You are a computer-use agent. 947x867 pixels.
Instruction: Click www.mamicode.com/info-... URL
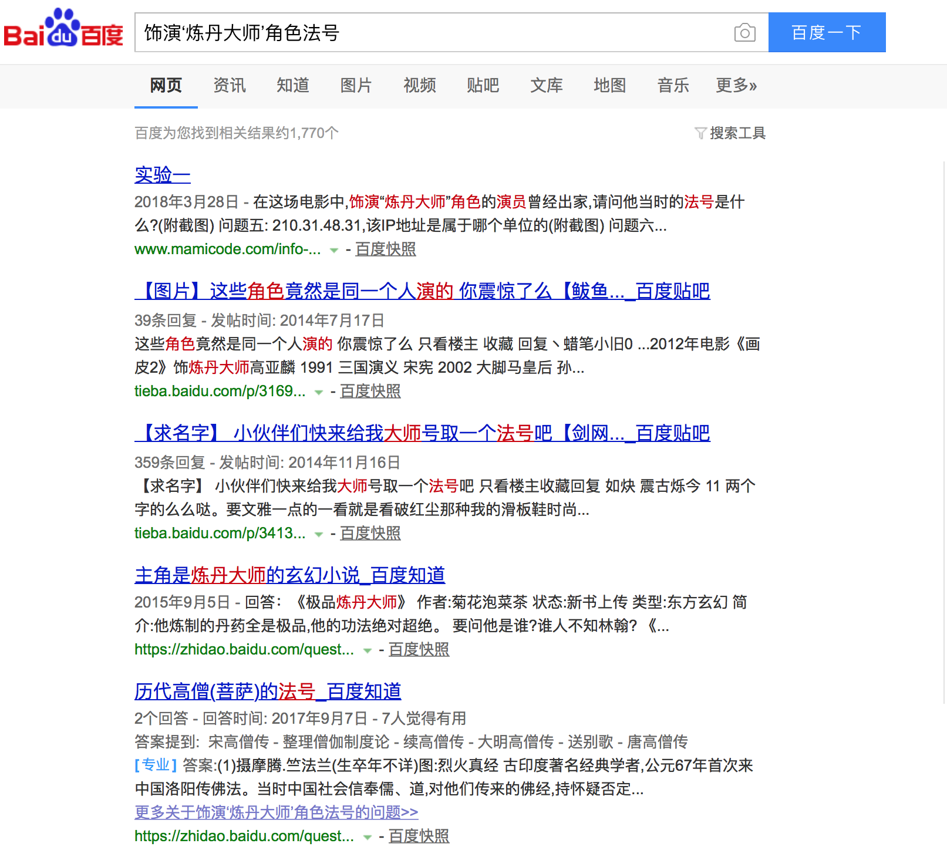pos(227,249)
